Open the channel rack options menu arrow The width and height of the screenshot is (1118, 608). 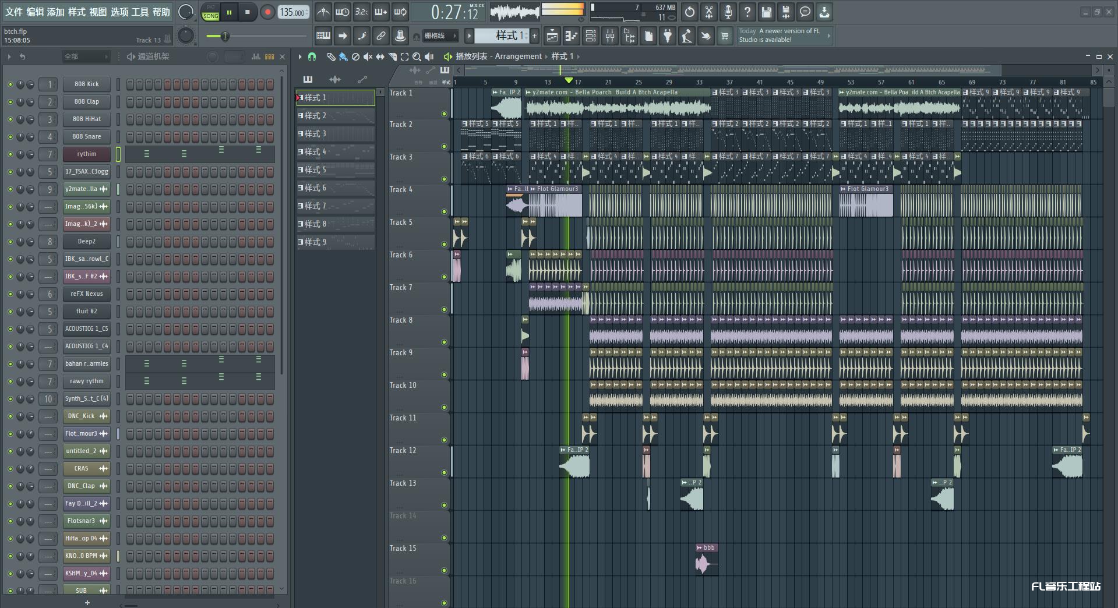tap(9, 56)
